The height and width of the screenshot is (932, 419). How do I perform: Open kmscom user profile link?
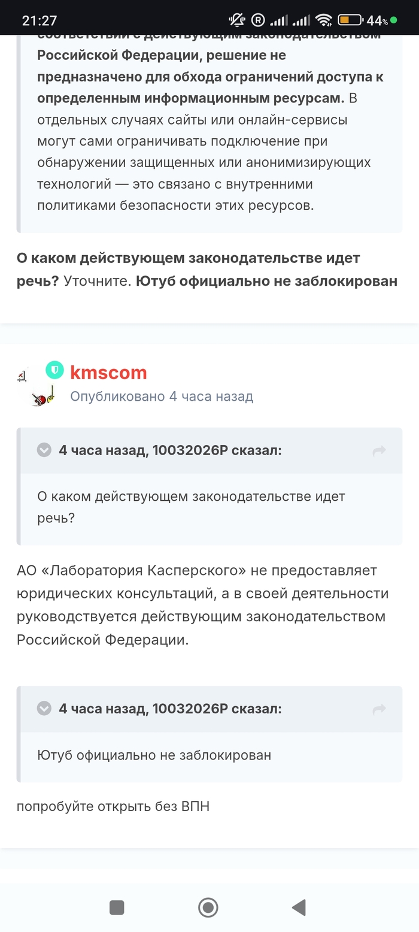[108, 373]
